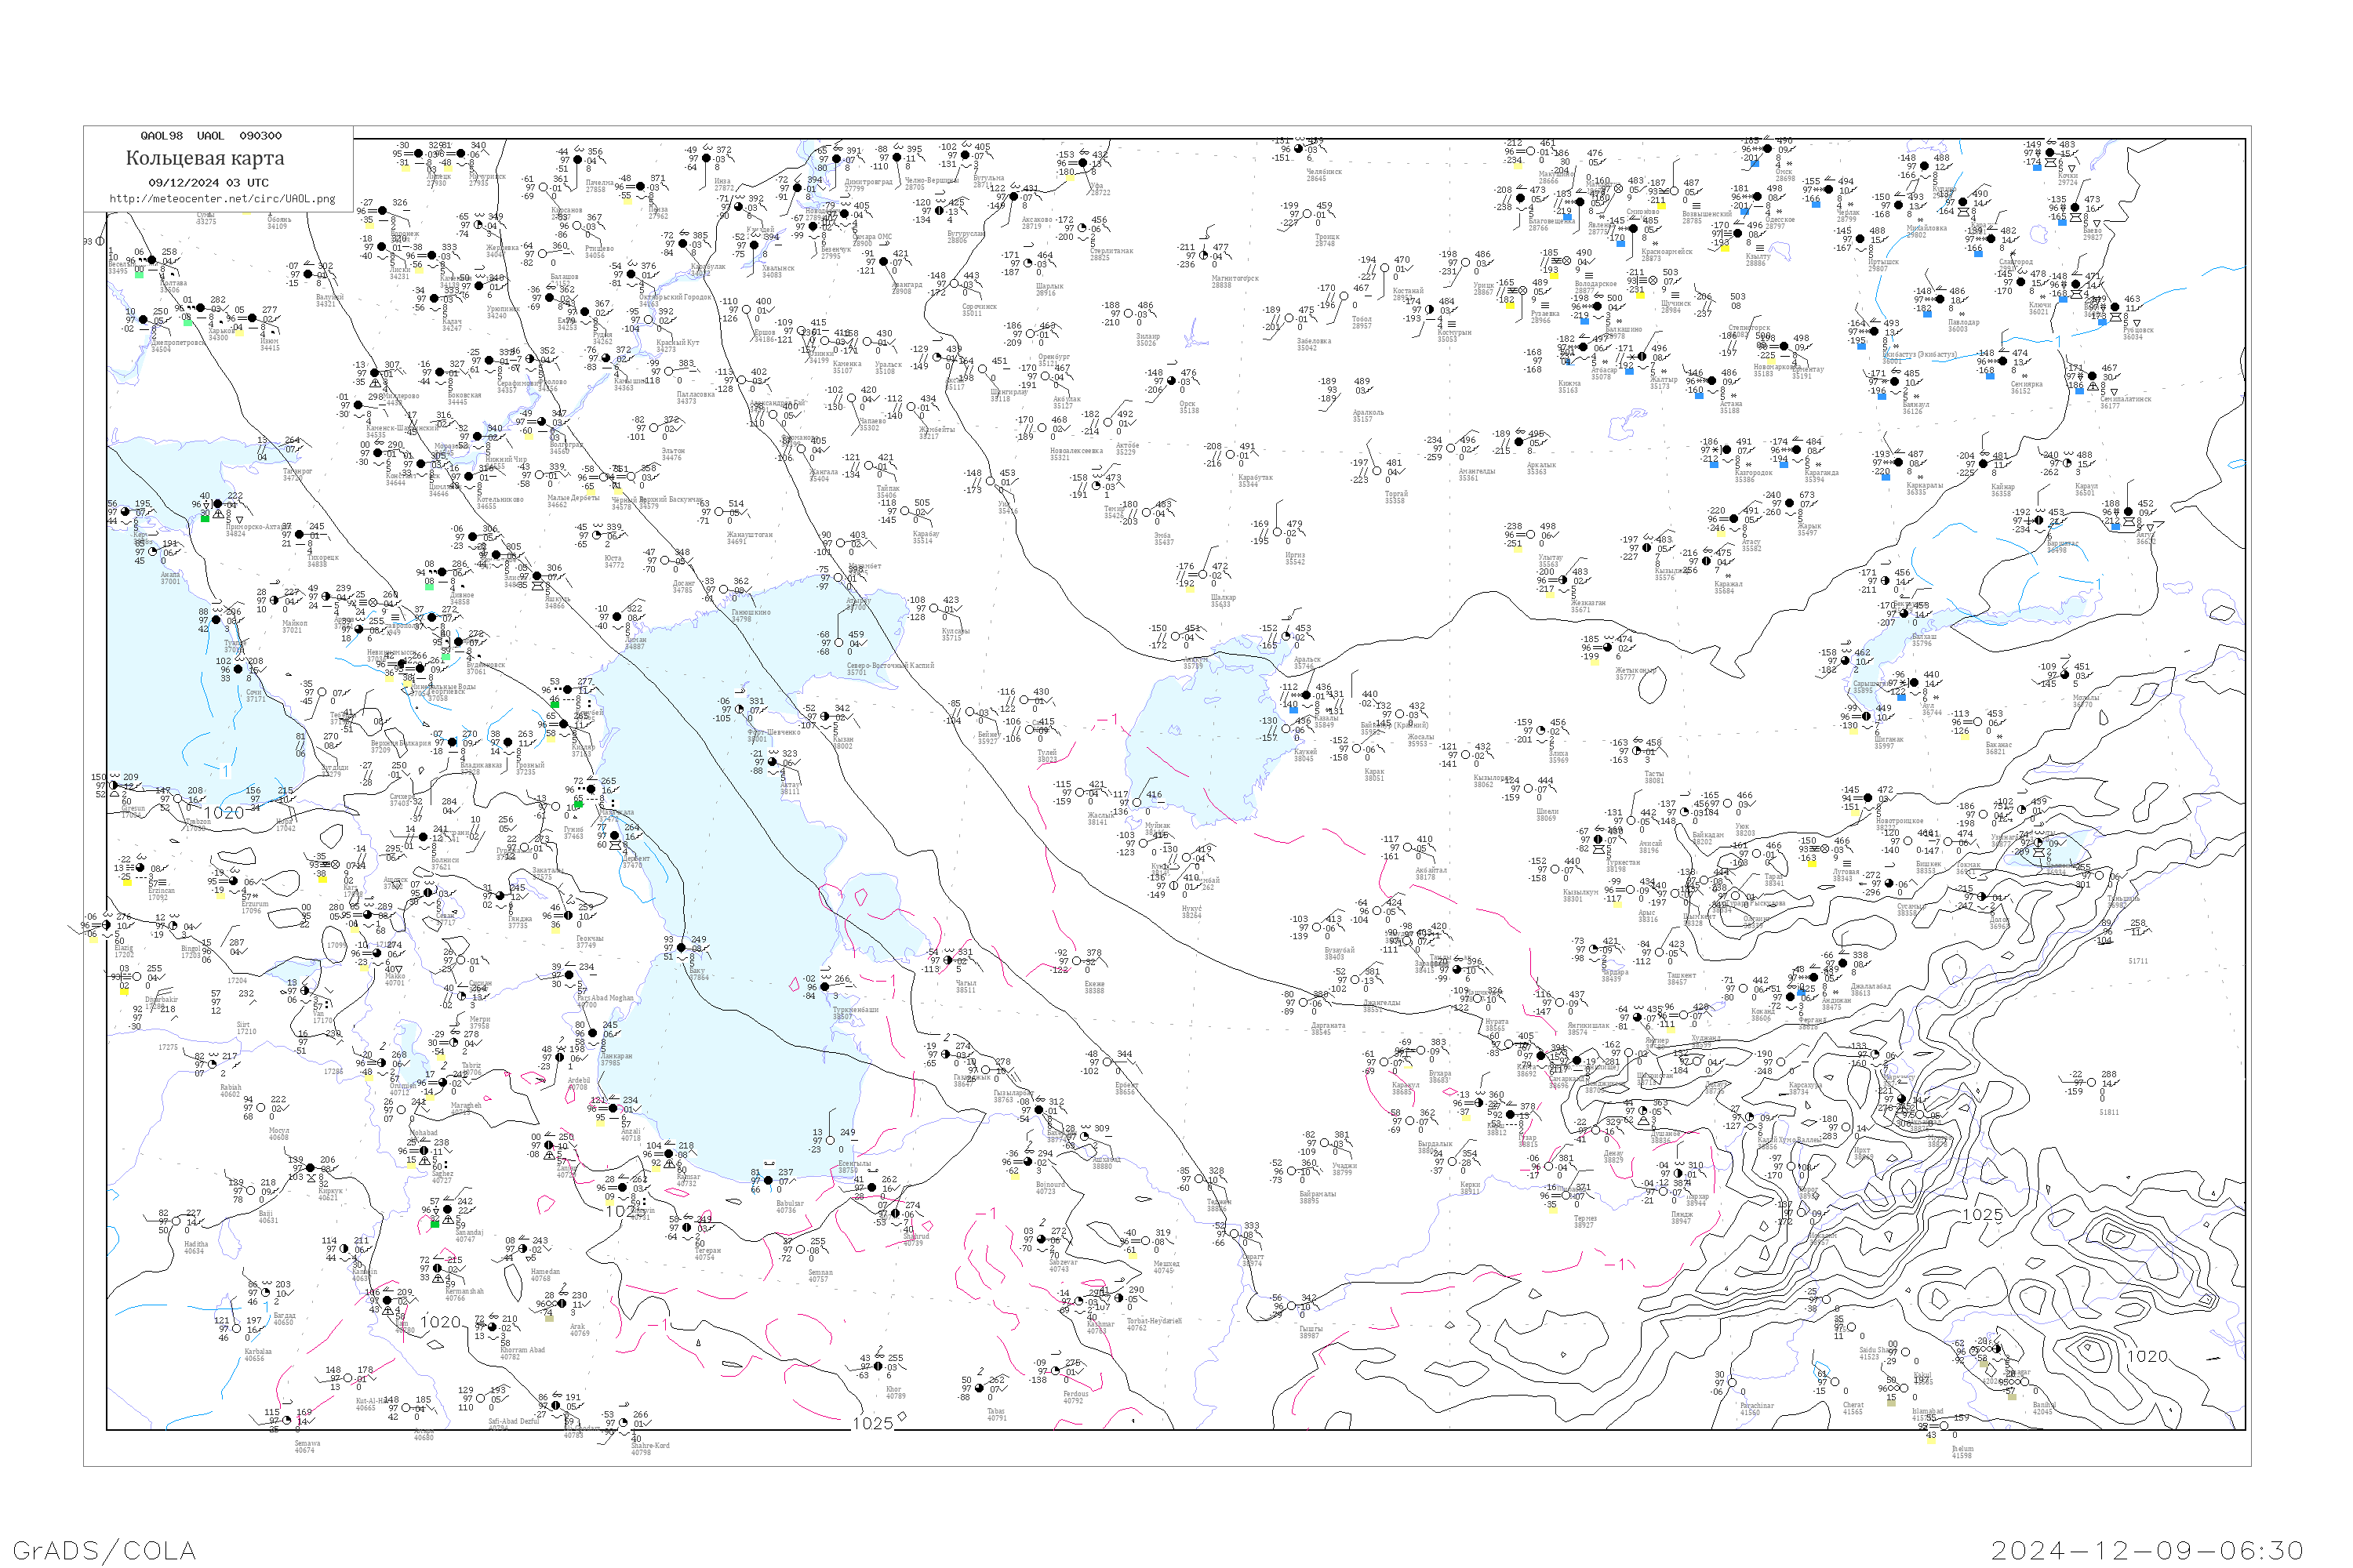This screenshot has height=1568, width=2353.
Task: Click the Семипалатинск 36177 station symbol
Action: coord(2093,377)
